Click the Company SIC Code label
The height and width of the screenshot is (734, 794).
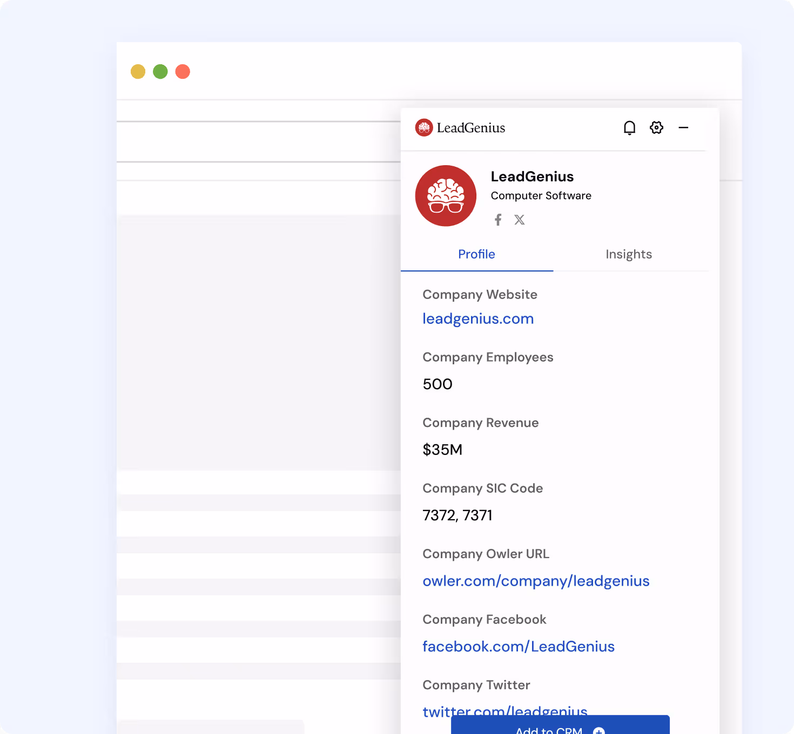pos(482,488)
